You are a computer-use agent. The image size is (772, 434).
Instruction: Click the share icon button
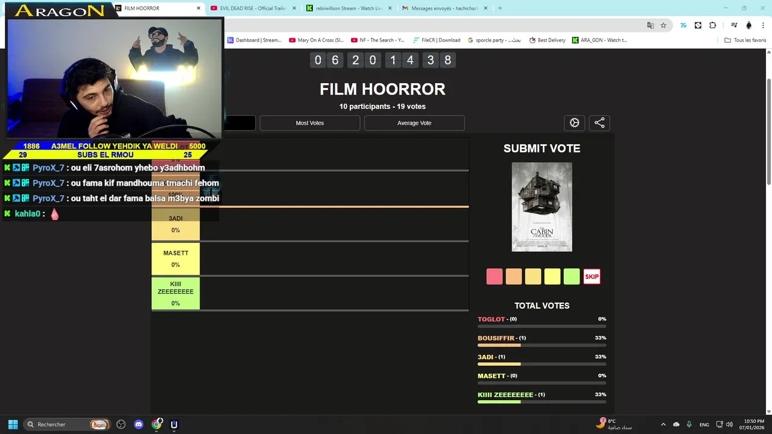[600, 123]
